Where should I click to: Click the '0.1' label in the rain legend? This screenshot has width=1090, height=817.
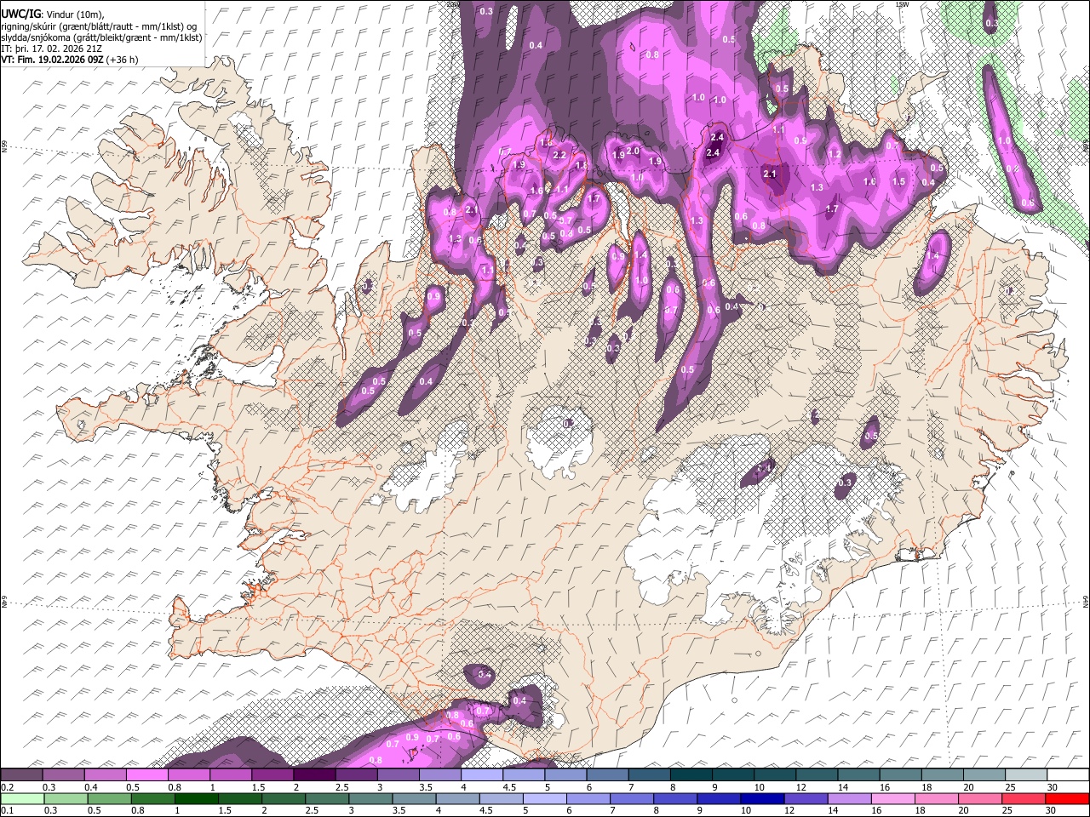[x=7, y=810]
